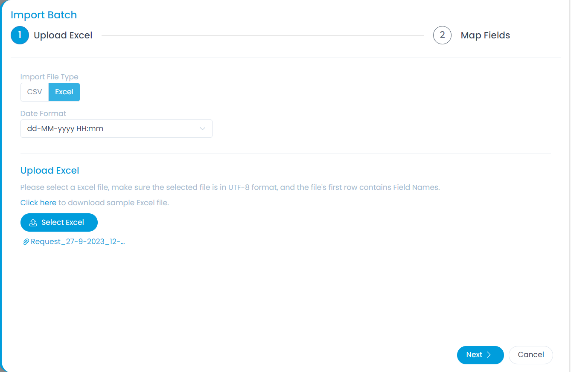Click the blue Upload Excel section heading

point(50,171)
